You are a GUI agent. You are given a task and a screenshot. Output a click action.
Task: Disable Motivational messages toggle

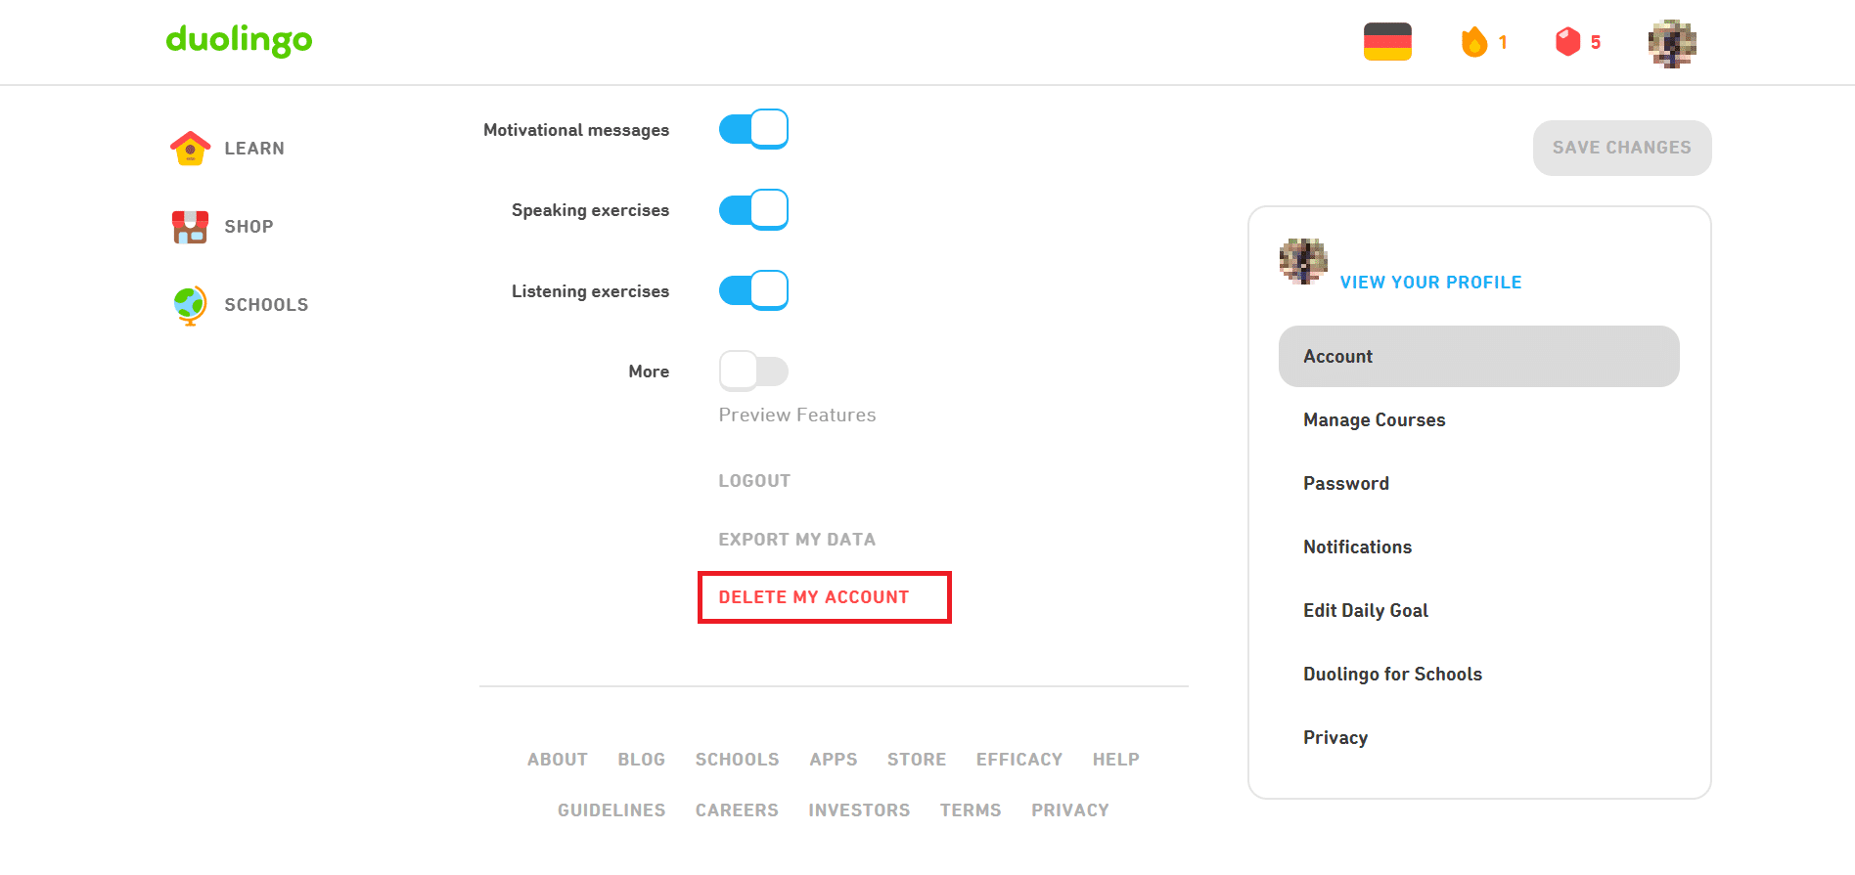(x=753, y=129)
